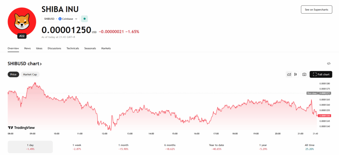Open the Markets tab
339x155 pixels.
pos(106,48)
